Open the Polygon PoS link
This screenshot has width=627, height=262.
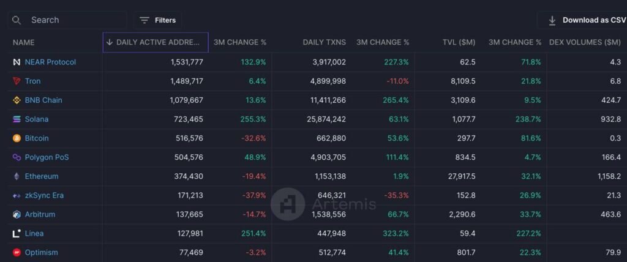pyautogui.click(x=47, y=157)
